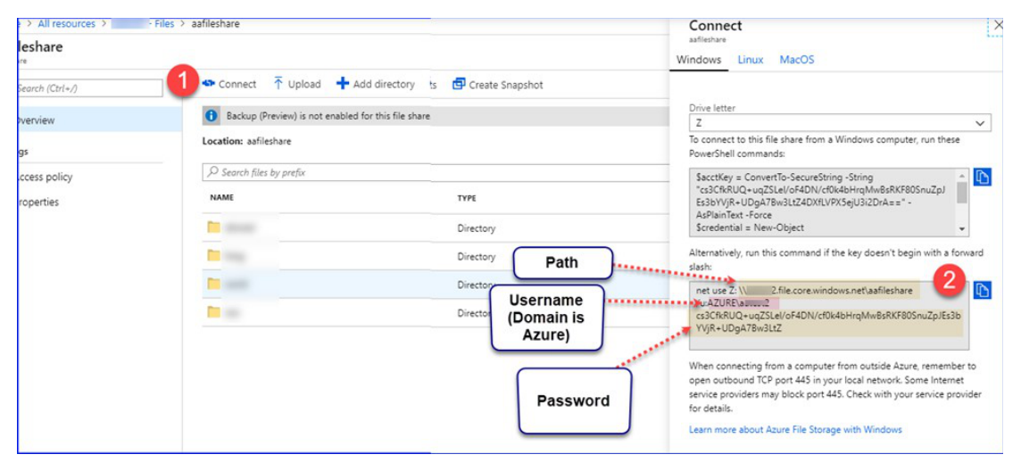Close the Connect panel
Screen dimensions: 1021x471
(x=999, y=25)
